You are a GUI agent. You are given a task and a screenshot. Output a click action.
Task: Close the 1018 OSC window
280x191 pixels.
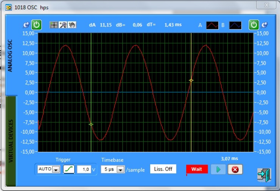point(266,5)
